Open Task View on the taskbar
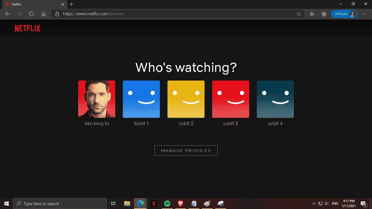 click(113, 204)
